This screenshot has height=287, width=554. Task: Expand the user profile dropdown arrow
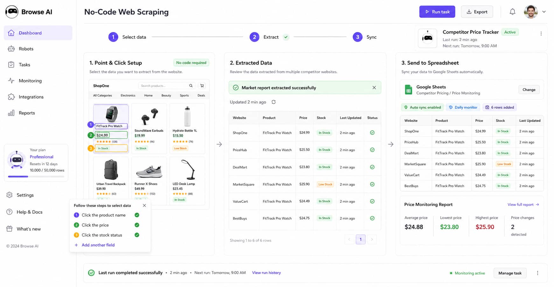(544, 12)
